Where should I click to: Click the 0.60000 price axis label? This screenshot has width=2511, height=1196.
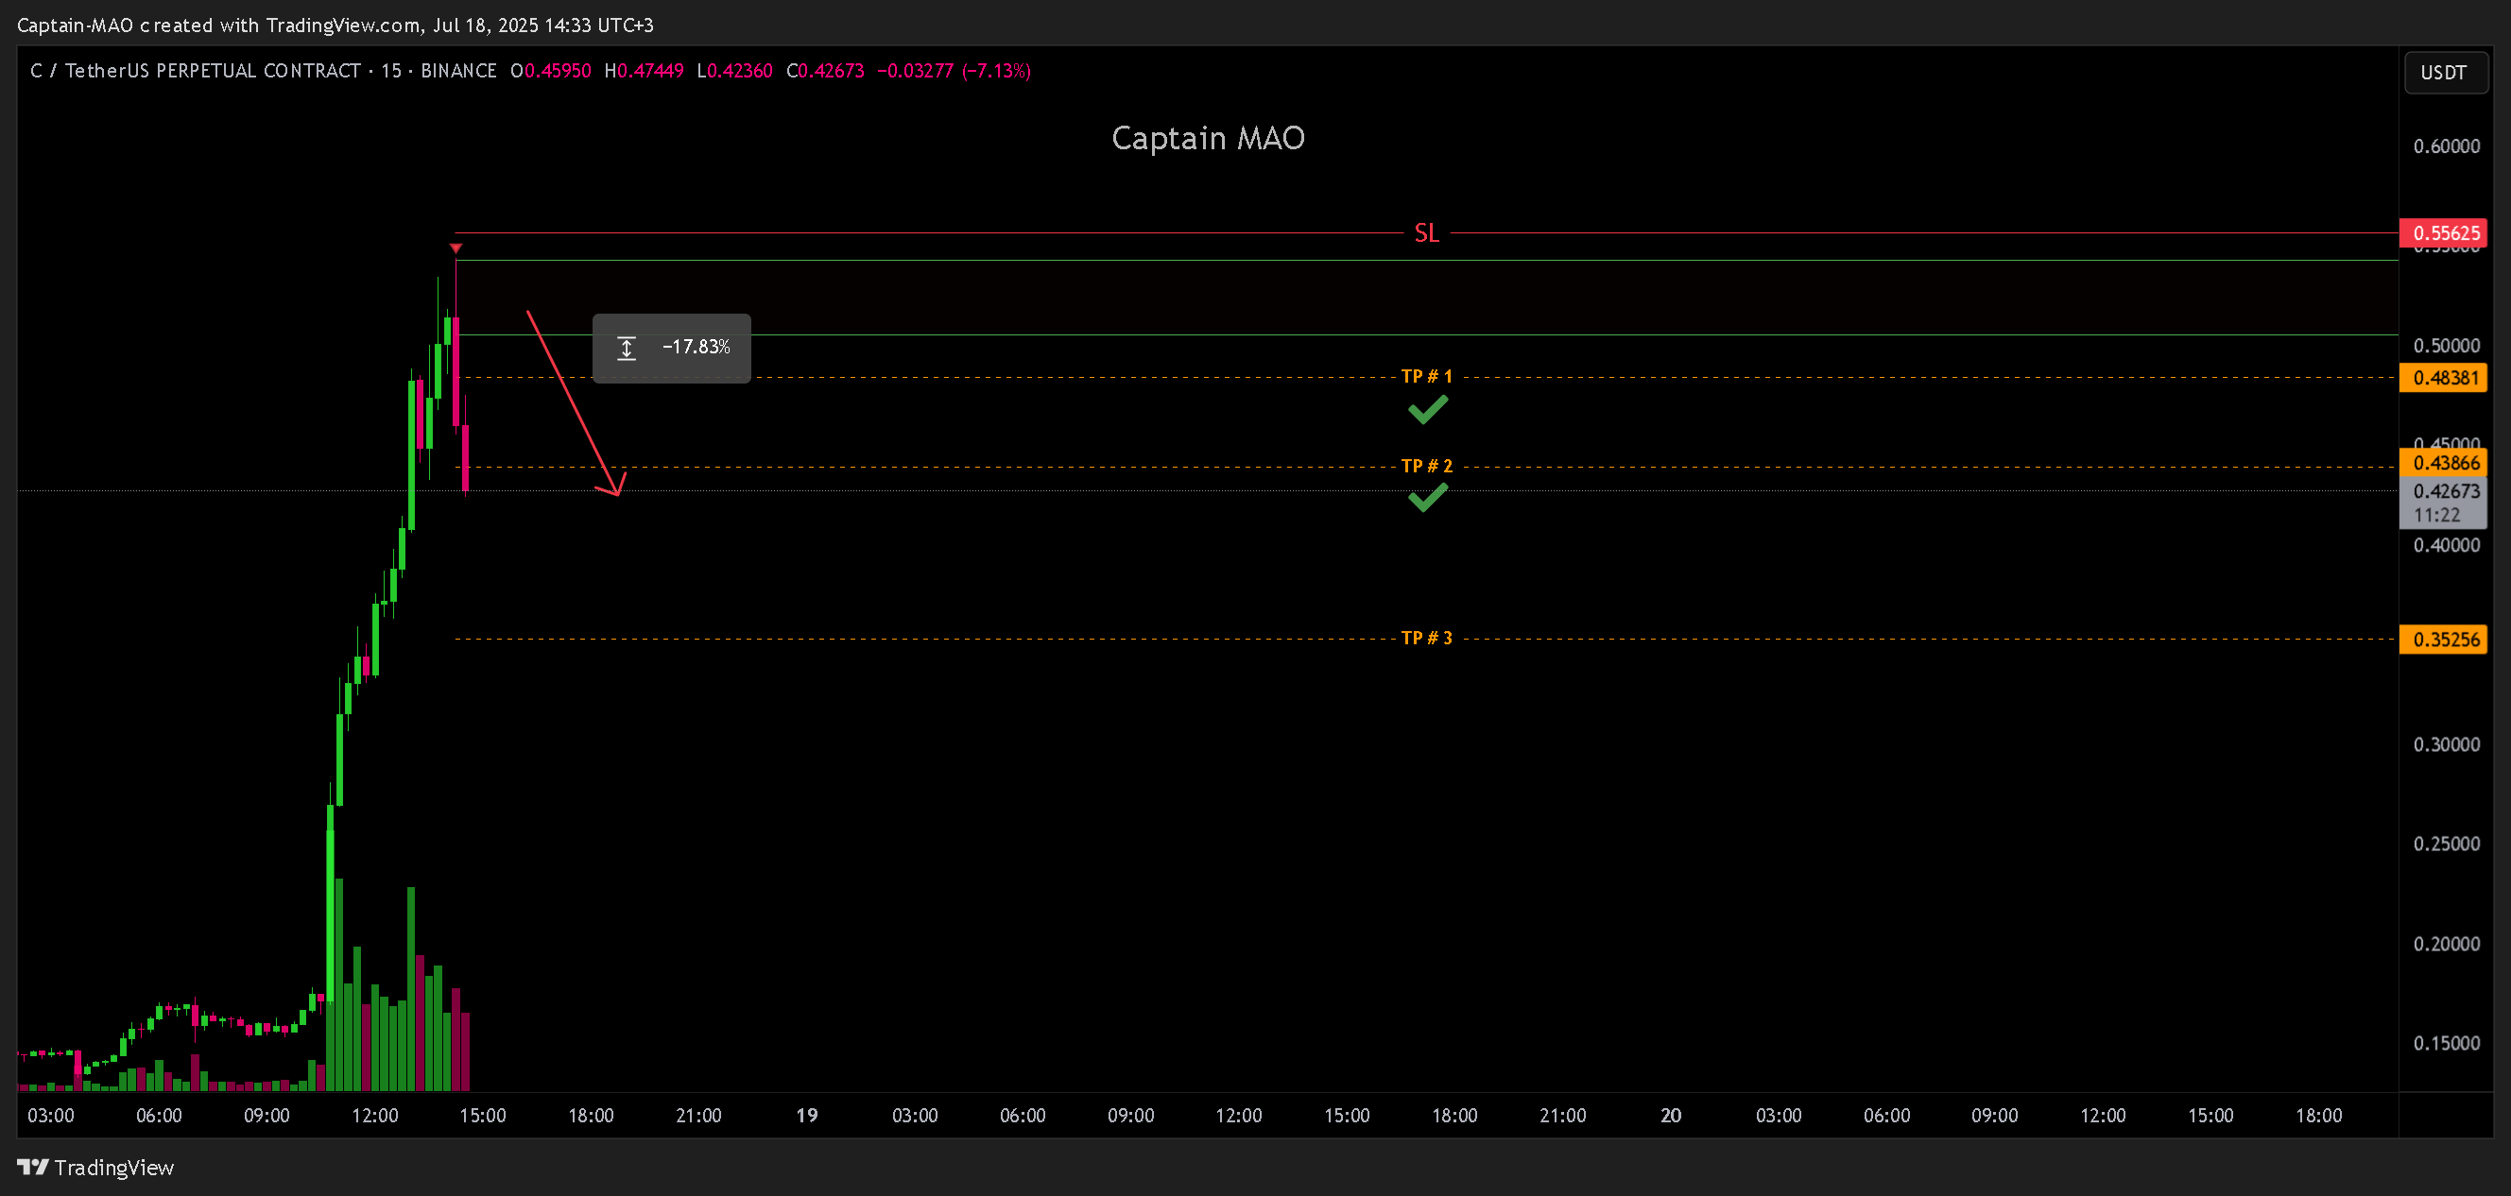pyautogui.click(x=2447, y=146)
